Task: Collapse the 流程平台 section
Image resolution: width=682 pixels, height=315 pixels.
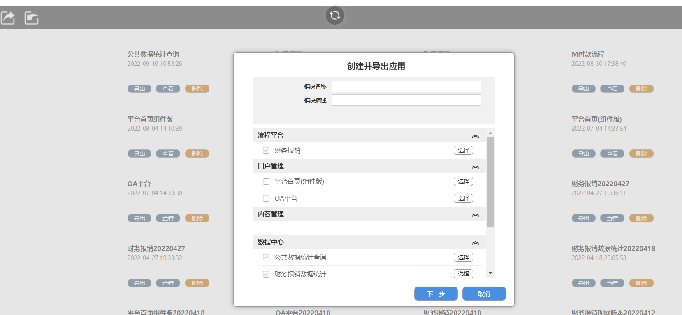Action: tap(476, 136)
